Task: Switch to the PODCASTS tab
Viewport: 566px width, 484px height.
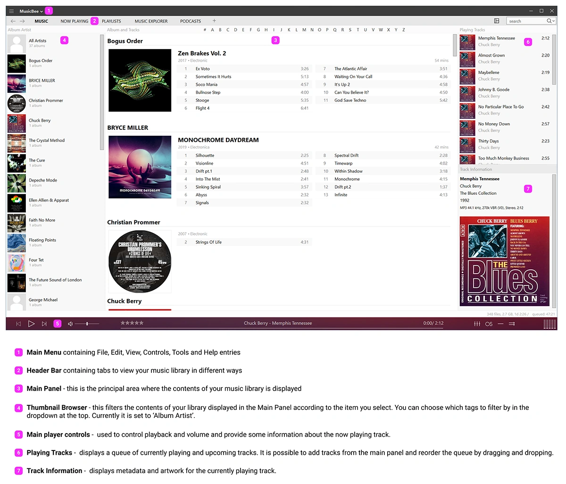Action: coord(191,21)
